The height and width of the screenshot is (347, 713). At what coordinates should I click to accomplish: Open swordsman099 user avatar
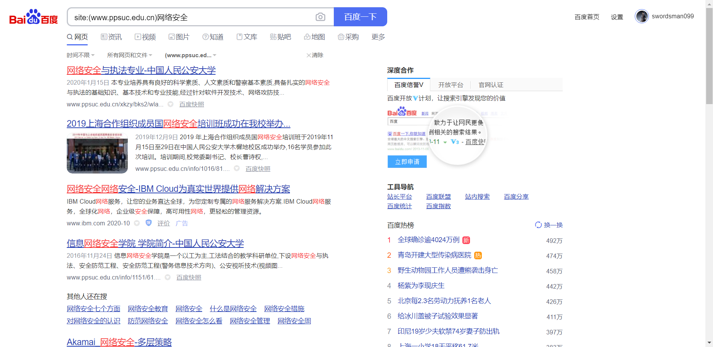click(642, 16)
